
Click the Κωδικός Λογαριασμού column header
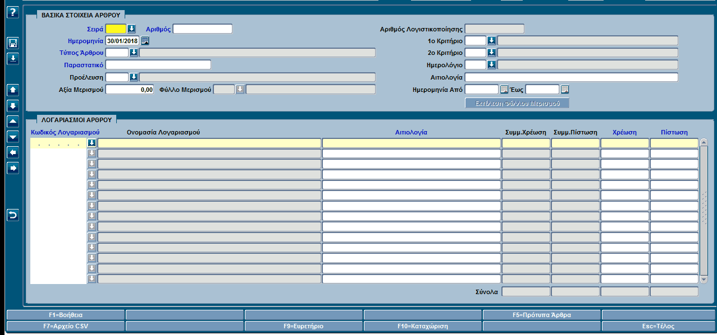coord(65,132)
